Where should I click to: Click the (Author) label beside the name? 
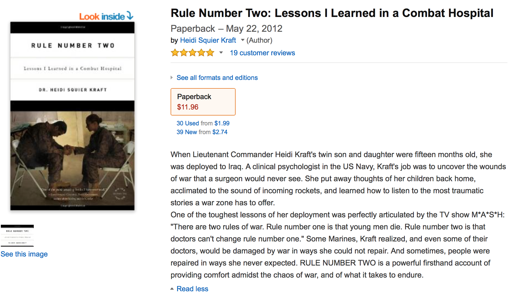point(259,40)
